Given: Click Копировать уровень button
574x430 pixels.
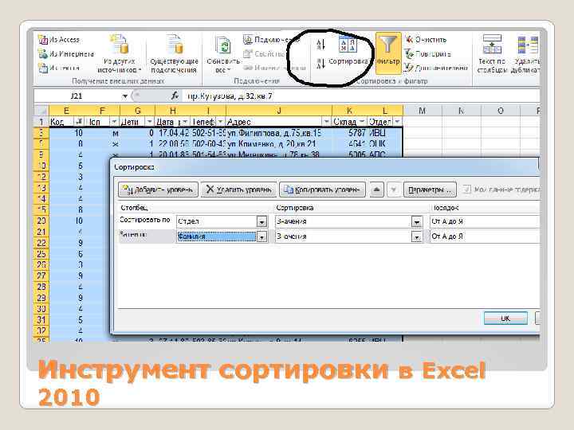Looking at the screenshot, I should click(322, 190).
